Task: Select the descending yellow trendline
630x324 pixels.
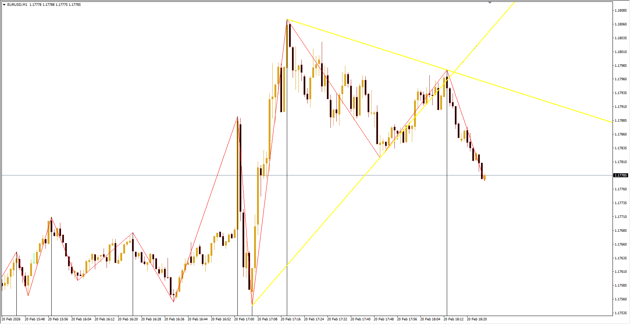Action: (x=527, y=95)
